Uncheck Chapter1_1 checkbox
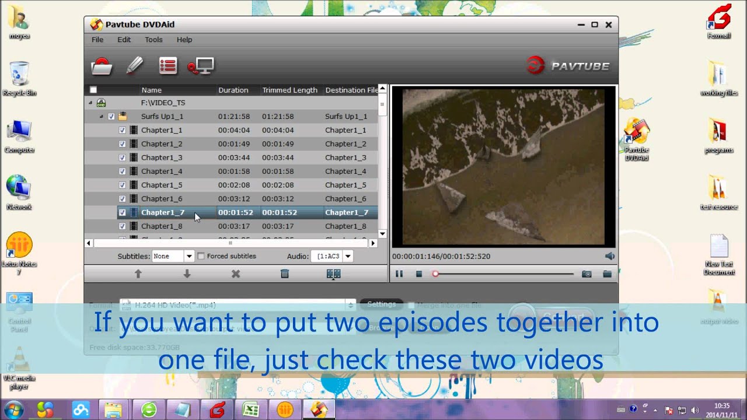The height and width of the screenshot is (420, 747). point(122,130)
